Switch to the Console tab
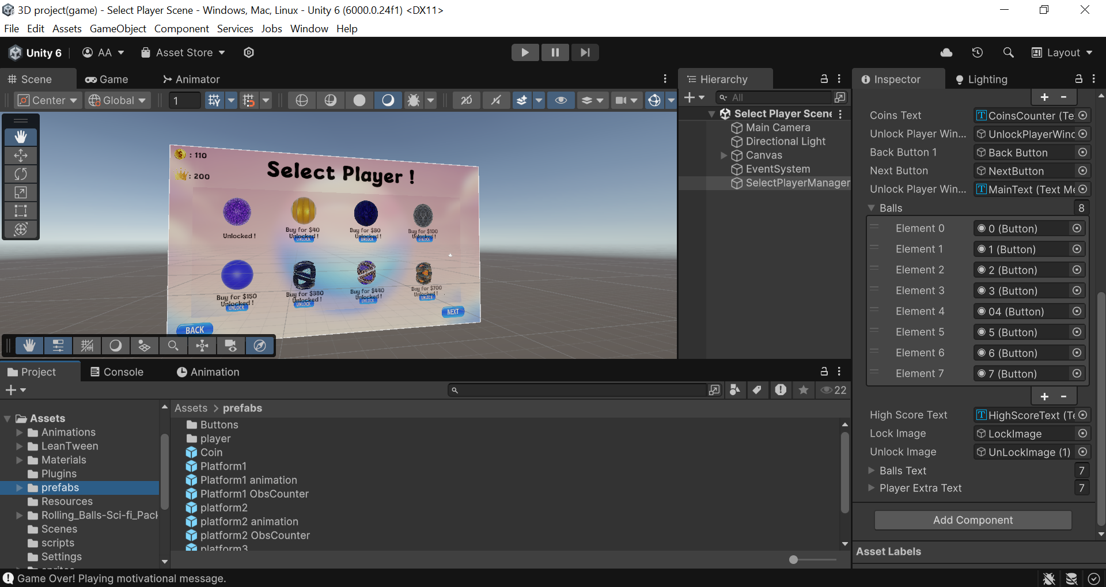 pyautogui.click(x=117, y=372)
